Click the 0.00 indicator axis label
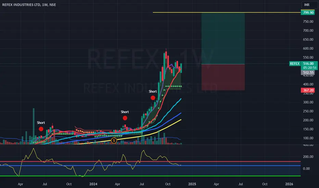The width and height of the screenshot is (319, 188). [306, 169]
